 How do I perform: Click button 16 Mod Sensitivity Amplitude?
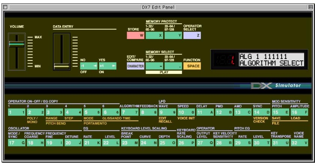point(300,112)
